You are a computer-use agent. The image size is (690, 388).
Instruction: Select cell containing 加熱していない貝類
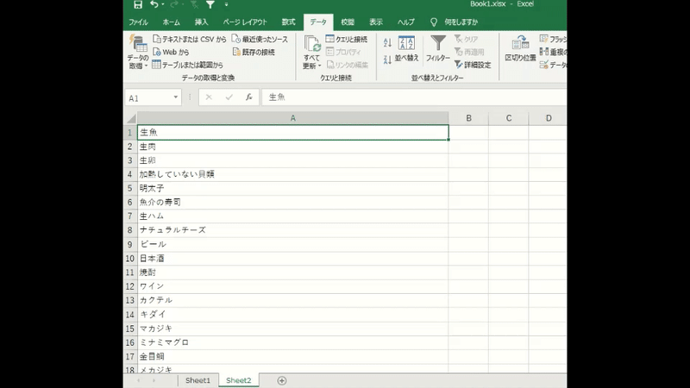click(x=292, y=174)
